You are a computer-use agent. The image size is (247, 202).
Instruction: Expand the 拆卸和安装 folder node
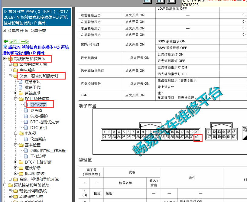[16, 174]
